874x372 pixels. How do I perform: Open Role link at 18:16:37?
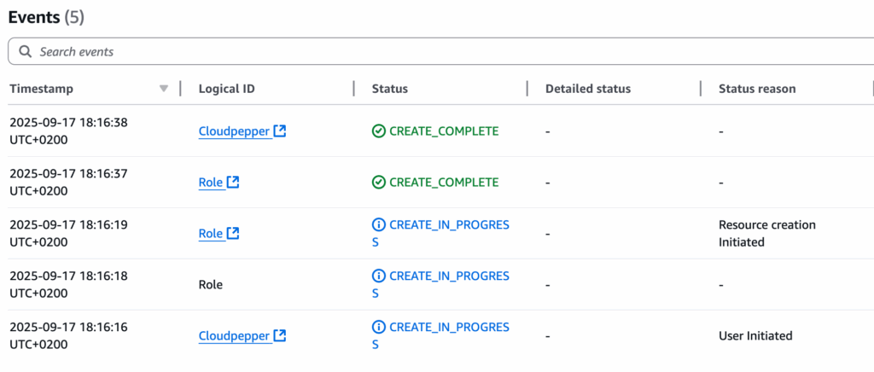tap(212, 182)
